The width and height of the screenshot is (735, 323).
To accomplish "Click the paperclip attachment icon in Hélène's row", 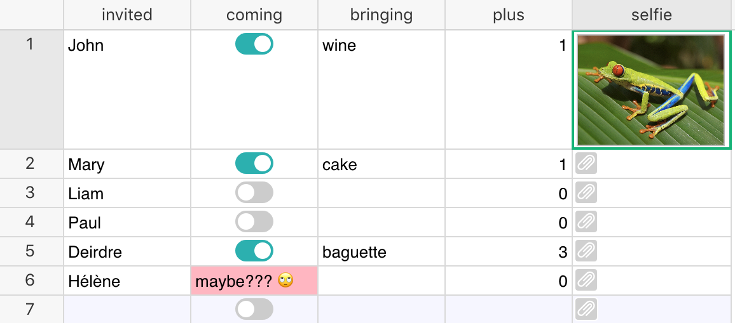I will tap(586, 280).
